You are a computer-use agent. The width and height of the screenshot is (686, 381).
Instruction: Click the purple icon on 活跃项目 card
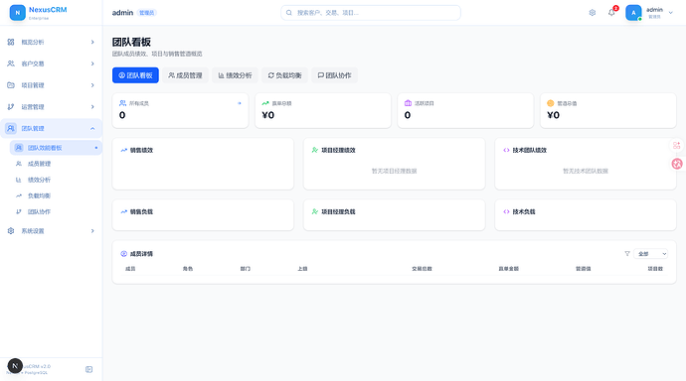[x=408, y=103]
